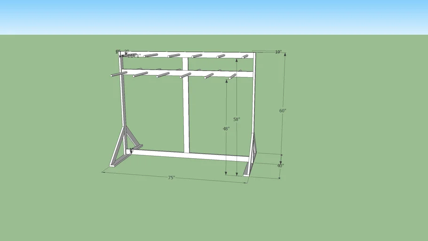Click the 3" dimension label near bottom rail
Screen dimensions: 428x241
pos(131,151)
